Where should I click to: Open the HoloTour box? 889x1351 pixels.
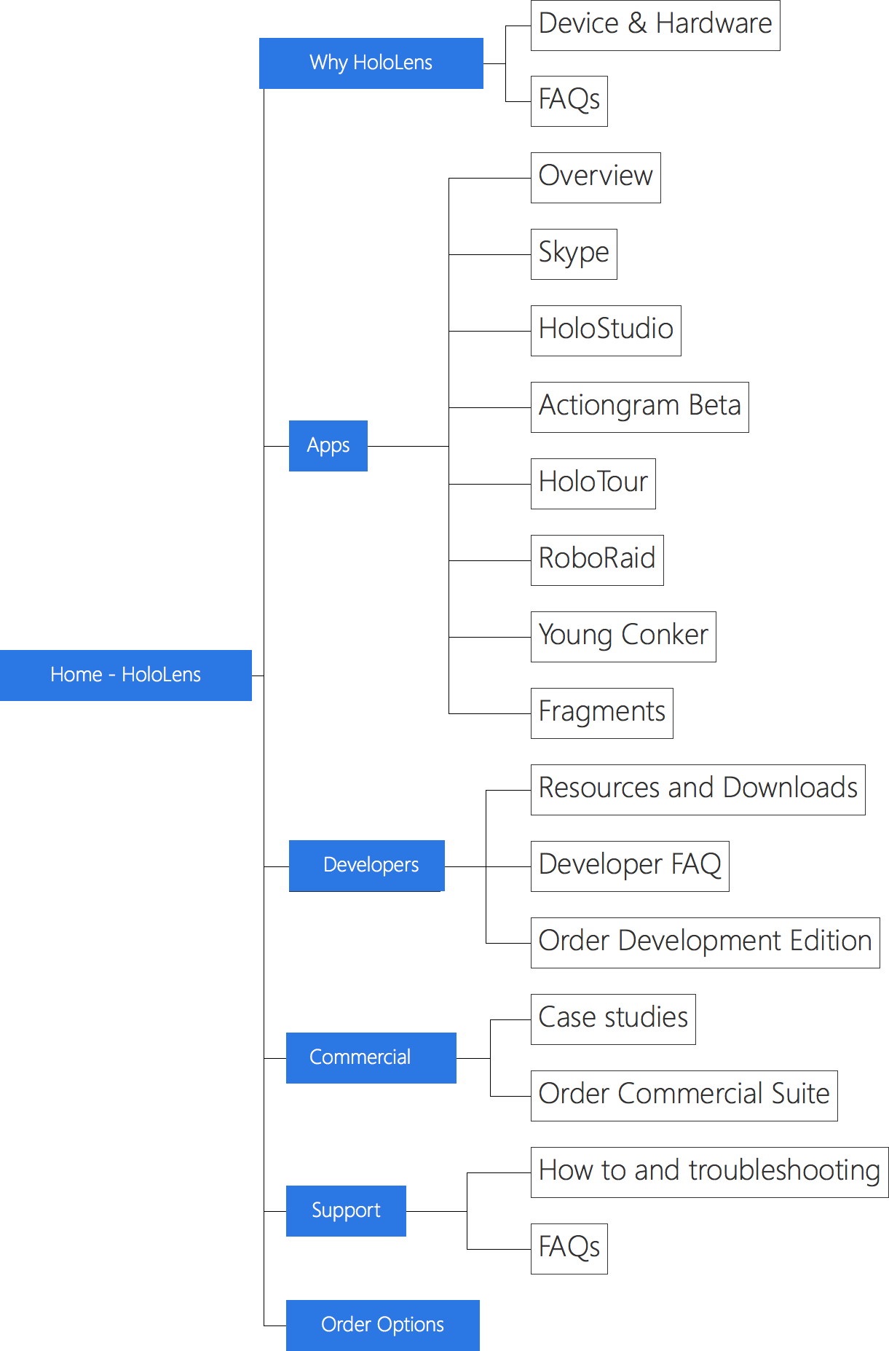point(593,484)
